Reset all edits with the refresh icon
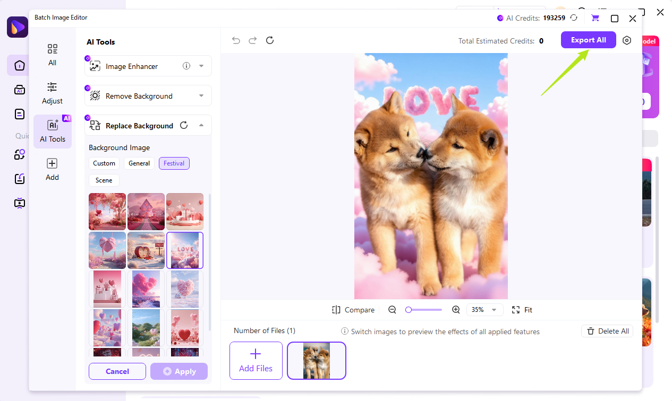Screen dimensions: 672x401 (x=270, y=40)
